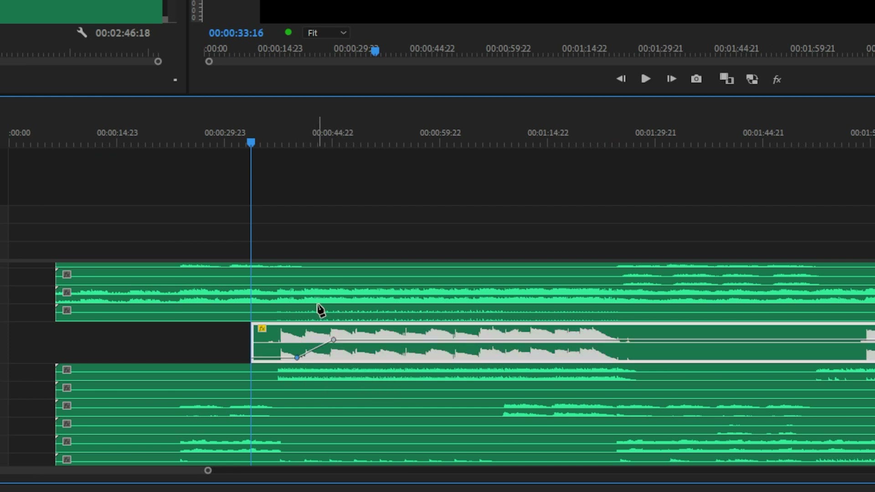Click the source monitor zoom scroll bar handle
Viewport: 875px width, 492px height.
[x=158, y=61]
